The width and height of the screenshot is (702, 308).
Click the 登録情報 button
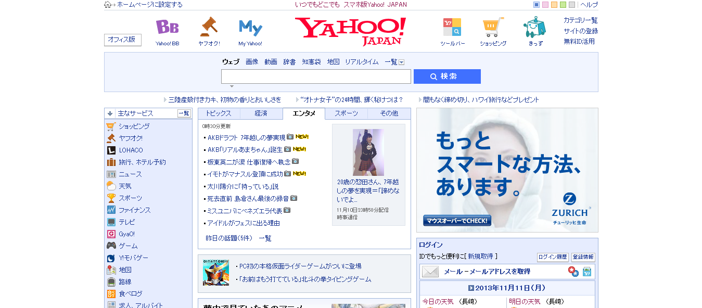(x=583, y=257)
